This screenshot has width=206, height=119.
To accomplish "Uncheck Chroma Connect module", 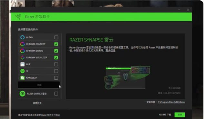I will 56,44.
